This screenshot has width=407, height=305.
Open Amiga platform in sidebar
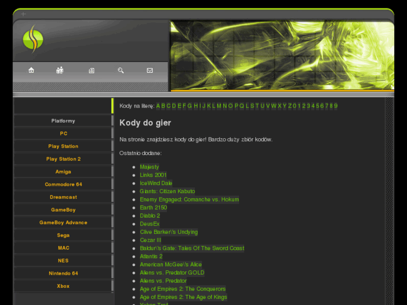pos(63,172)
